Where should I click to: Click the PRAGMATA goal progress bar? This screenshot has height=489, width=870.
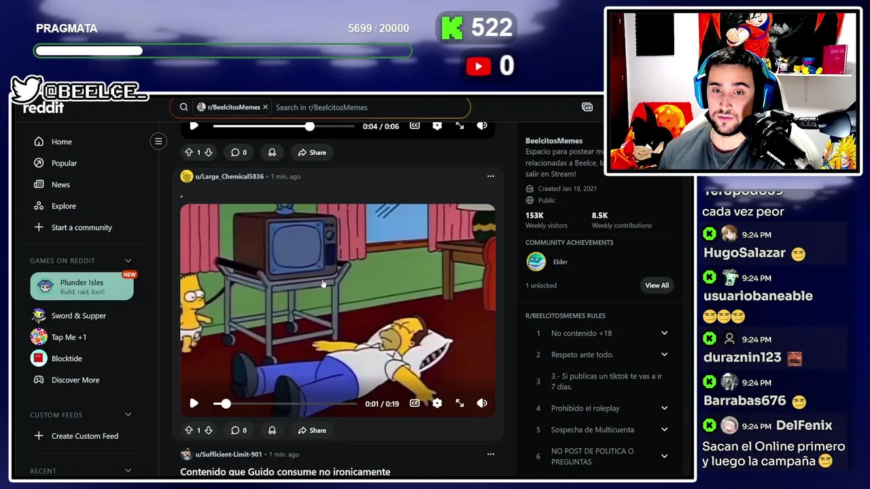[x=223, y=51]
